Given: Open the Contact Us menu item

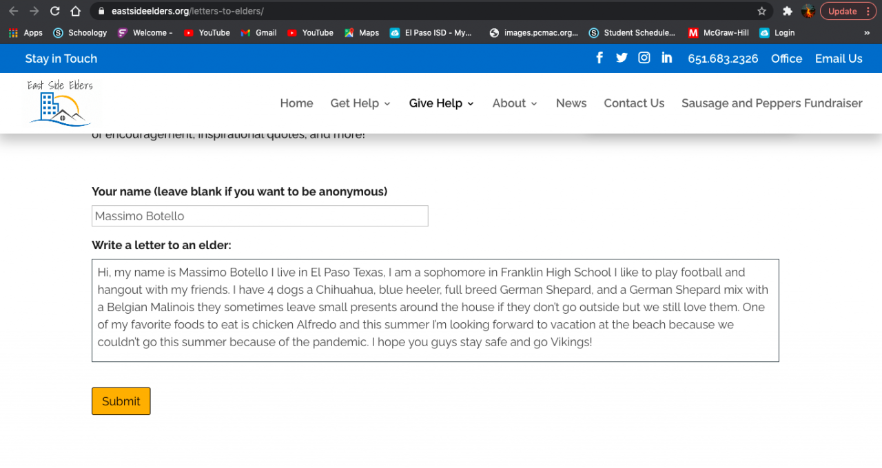Looking at the screenshot, I should (634, 103).
